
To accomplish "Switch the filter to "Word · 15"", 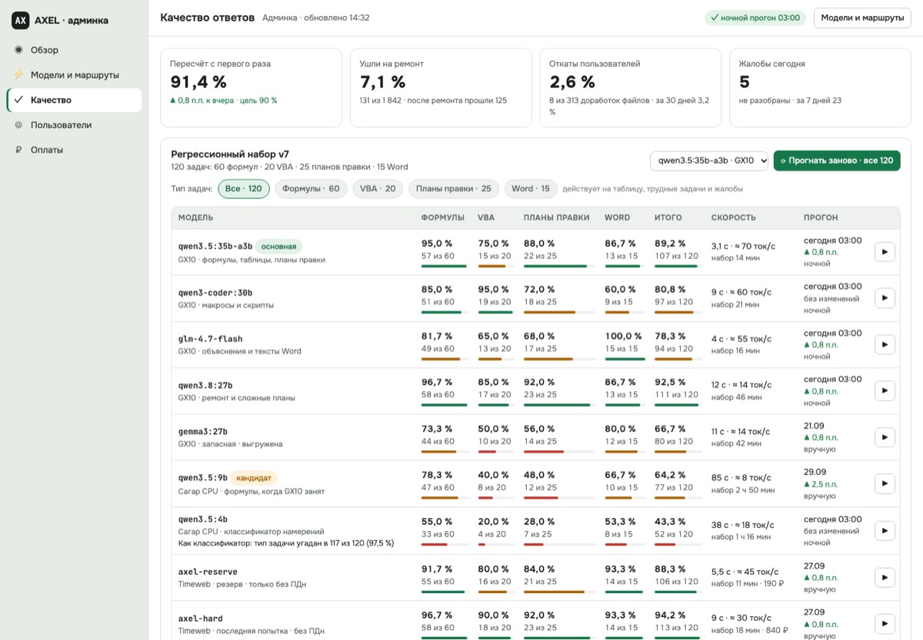I will (x=531, y=189).
